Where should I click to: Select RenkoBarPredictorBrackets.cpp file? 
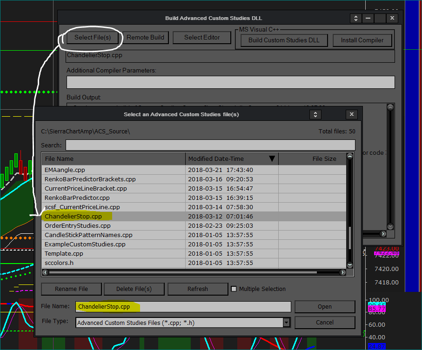point(194,179)
